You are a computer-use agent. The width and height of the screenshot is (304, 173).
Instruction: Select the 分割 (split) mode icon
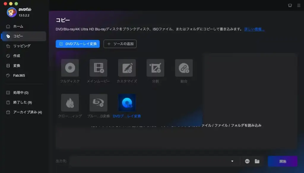click(155, 68)
